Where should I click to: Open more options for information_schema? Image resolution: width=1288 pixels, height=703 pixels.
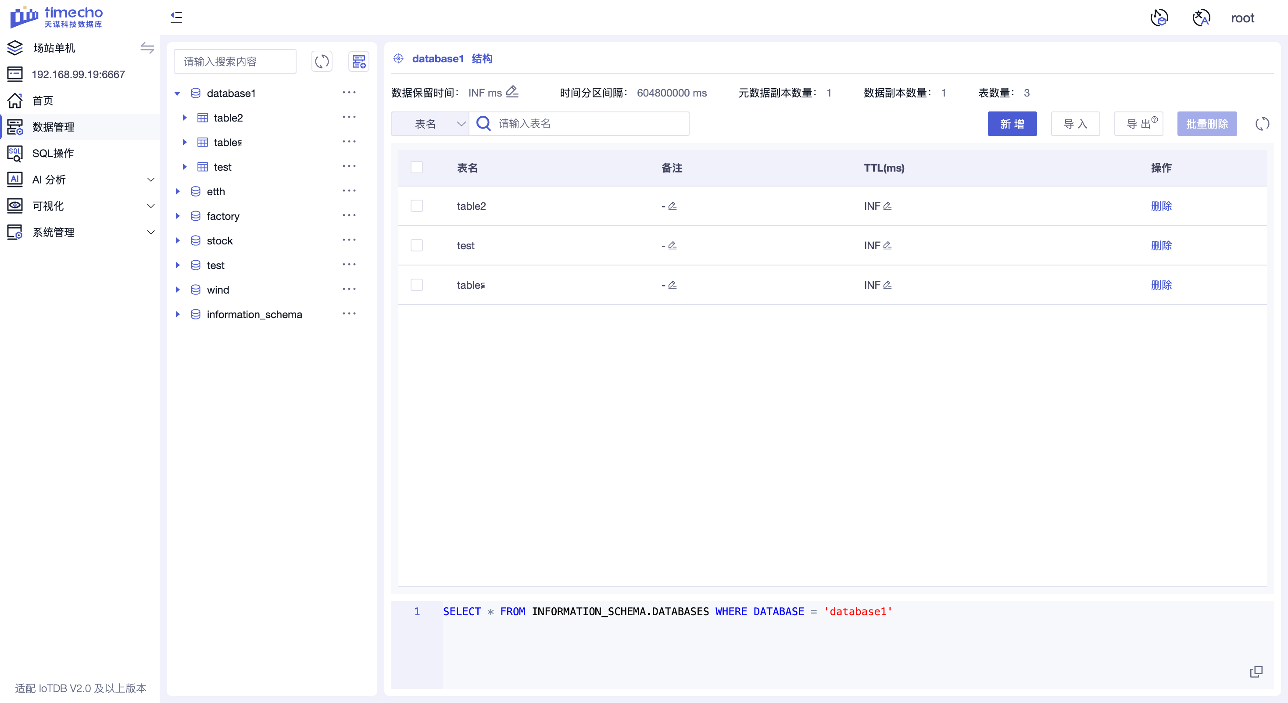click(349, 313)
